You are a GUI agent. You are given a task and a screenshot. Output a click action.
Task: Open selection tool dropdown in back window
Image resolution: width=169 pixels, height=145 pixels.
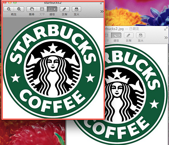(x=119, y=35)
